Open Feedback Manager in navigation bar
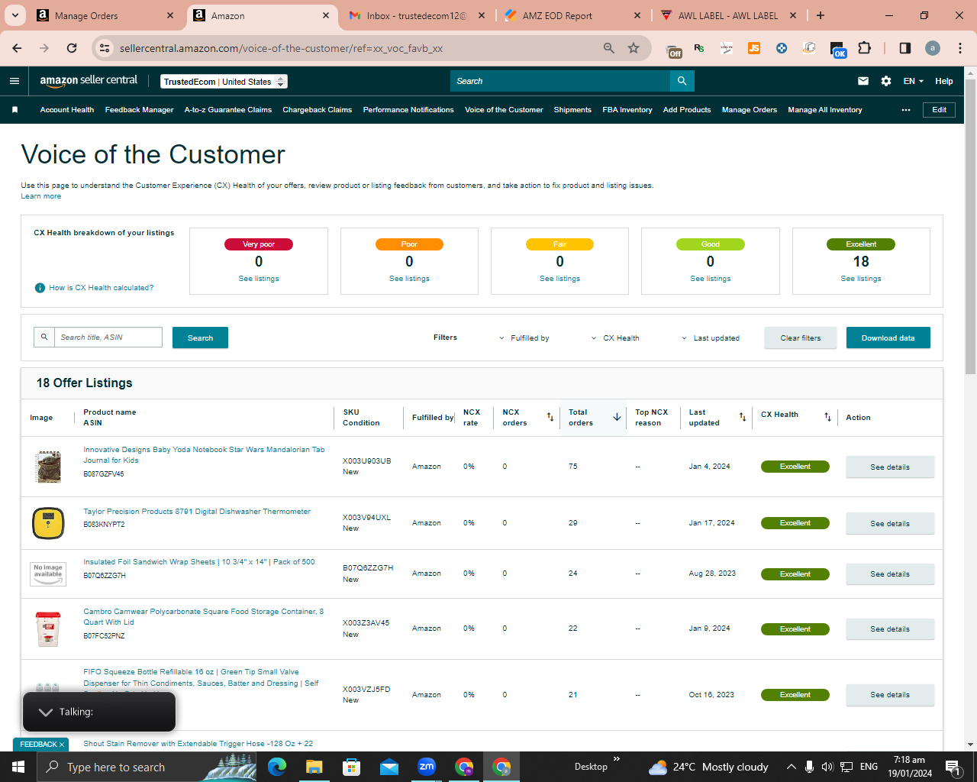Viewport: 977px width, 782px height. click(139, 110)
